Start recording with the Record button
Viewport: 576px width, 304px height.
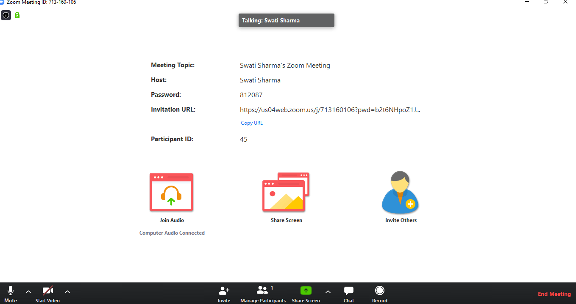pos(380,294)
